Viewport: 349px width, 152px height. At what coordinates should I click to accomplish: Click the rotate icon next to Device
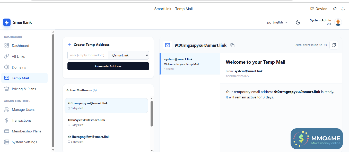click(335, 9)
